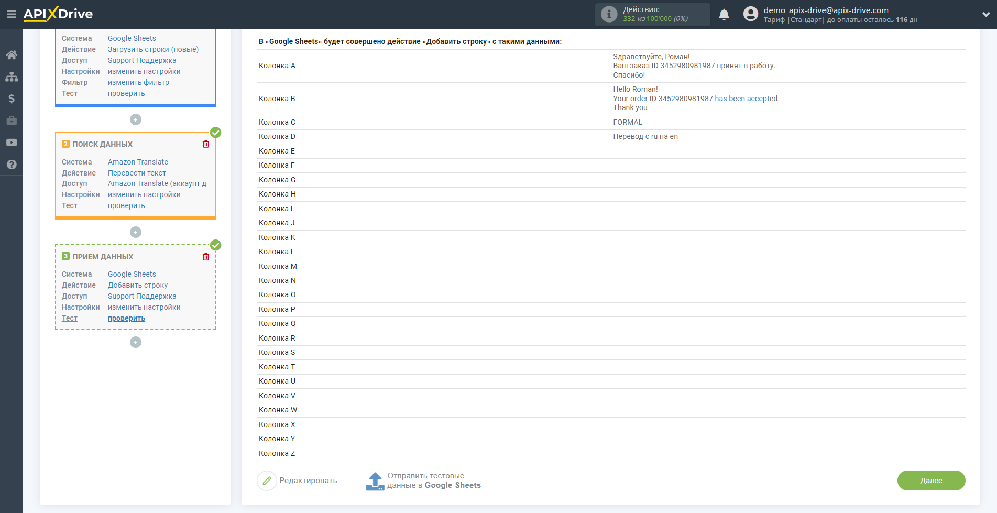
Task: Click изменить настройки in Прием данных block
Action: 144,307
